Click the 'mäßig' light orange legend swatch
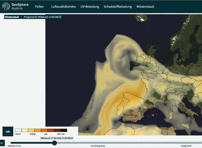The width and height of the screenshot is (202, 148). [31, 130]
